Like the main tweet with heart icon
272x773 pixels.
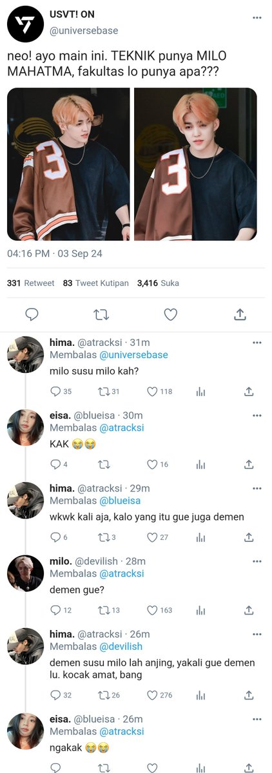tap(170, 314)
